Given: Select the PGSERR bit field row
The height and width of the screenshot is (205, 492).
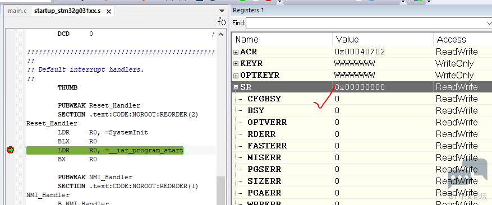Looking at the screenshot, I should tap(362, 169).
